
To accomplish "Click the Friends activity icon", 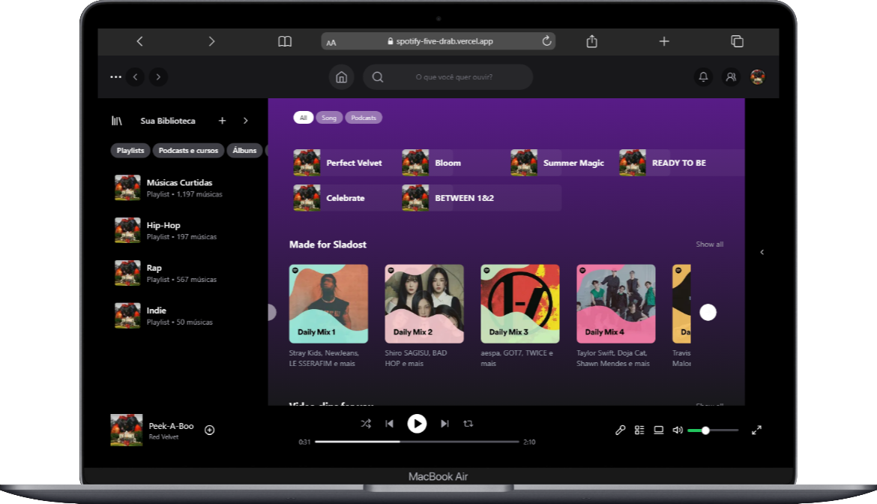I will tap(731, 76).
